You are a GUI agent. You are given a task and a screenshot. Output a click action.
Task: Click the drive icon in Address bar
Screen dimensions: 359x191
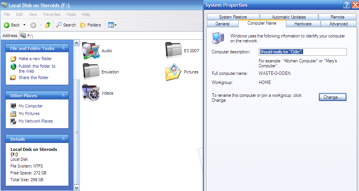[23, 36]
